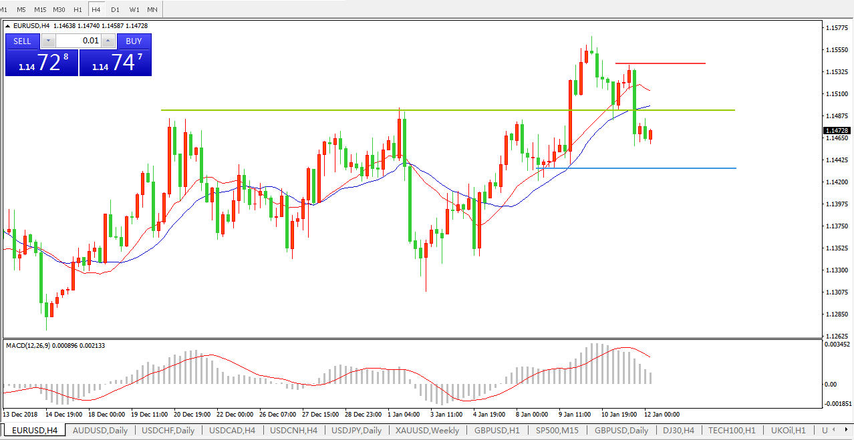Image resolution: width=854 pixels, height=440 pixels.
Task: Click the volume increase arrow
Action: (108, 41)
